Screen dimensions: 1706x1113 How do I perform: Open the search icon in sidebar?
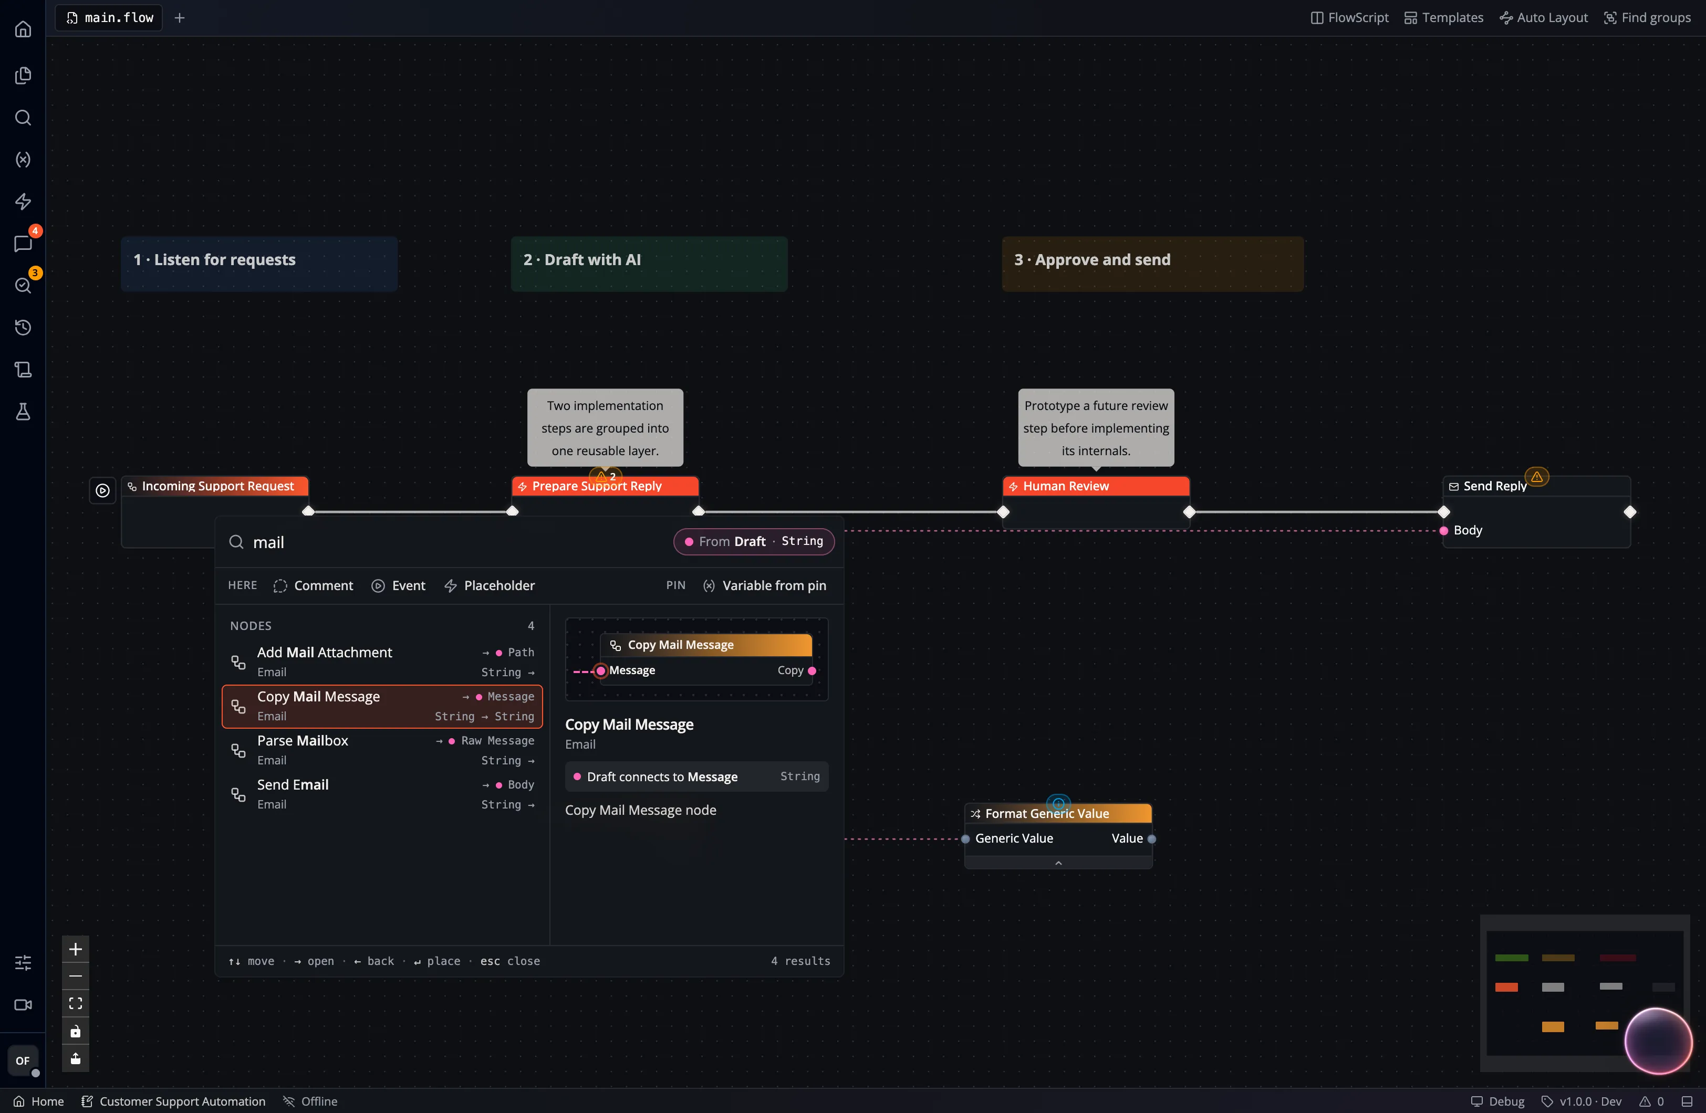point(23,118)
